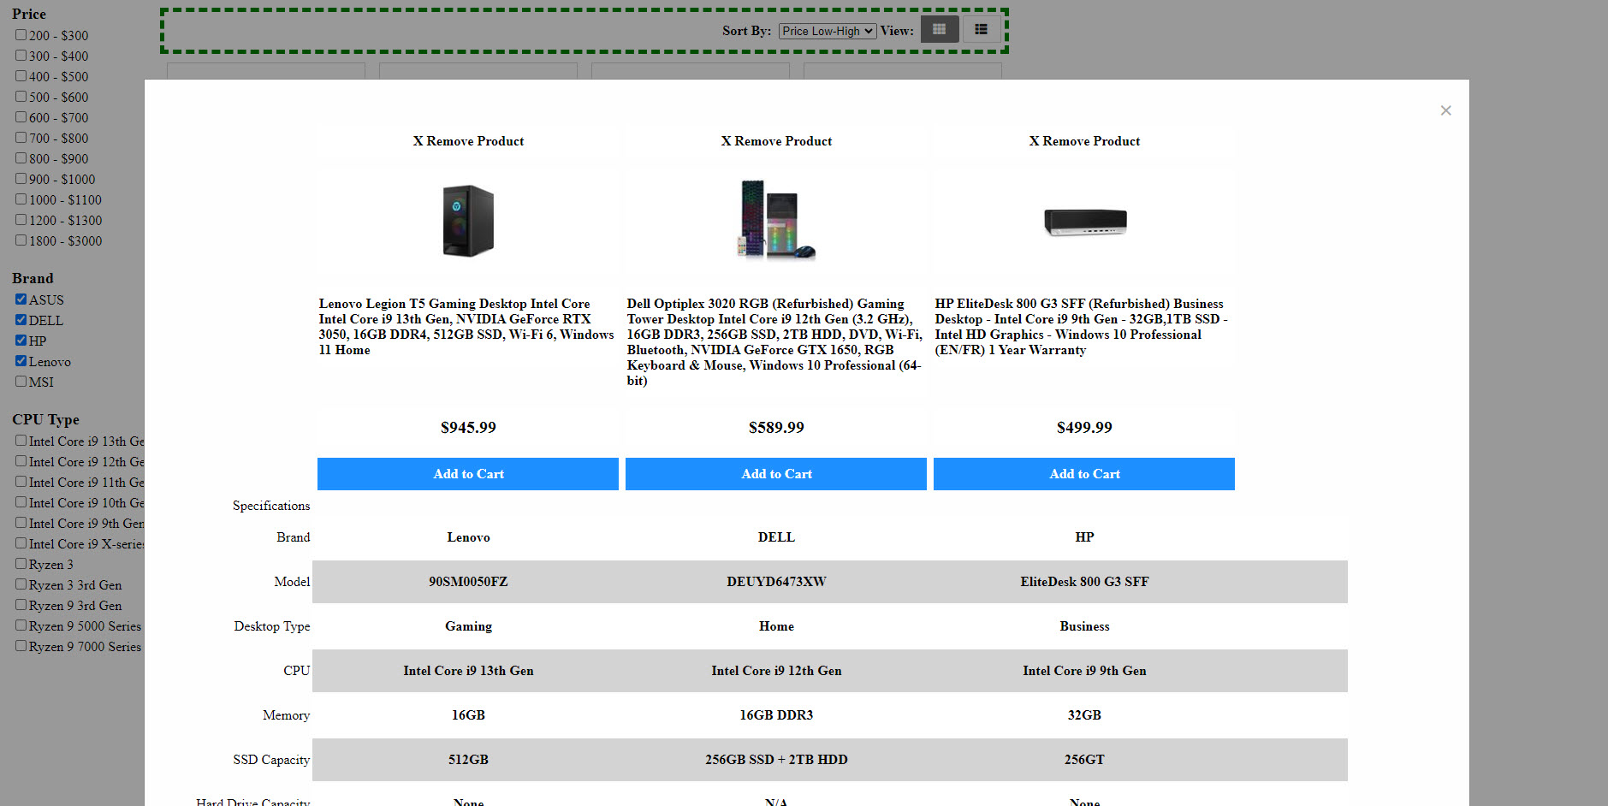
Task: Close the product comparison popup
Action: (1445, 110)
